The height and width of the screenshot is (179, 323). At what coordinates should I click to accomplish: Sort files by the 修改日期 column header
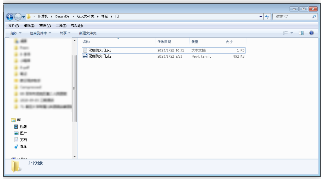[164, 42]
